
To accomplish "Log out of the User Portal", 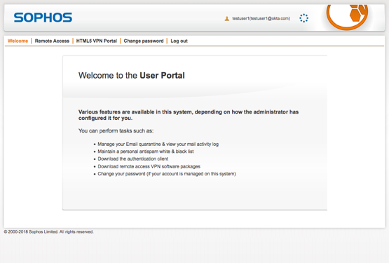I will tap(179, 41).
